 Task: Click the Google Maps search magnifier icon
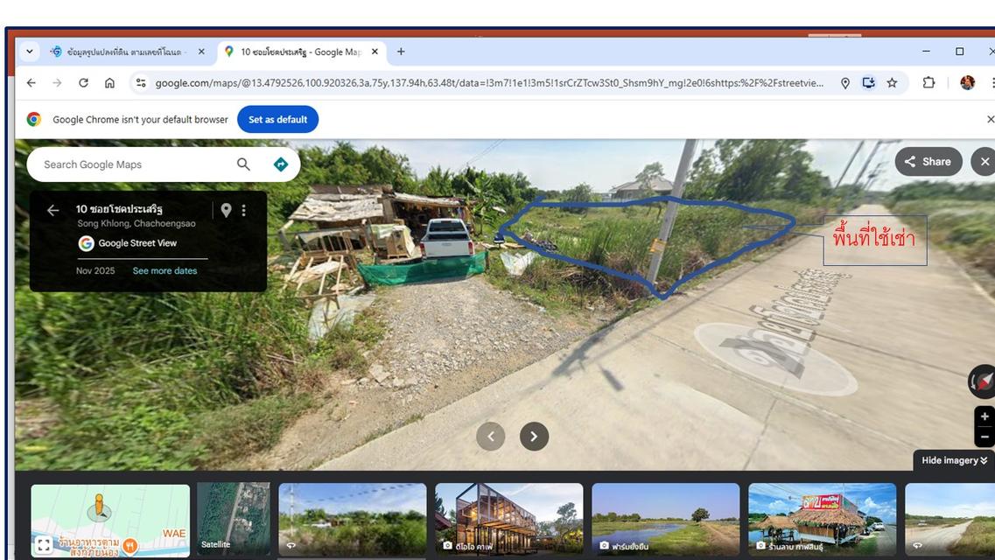pyautogui.click(x=243, y=164)
